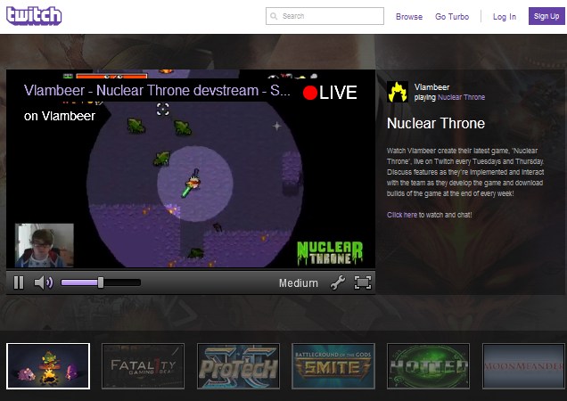Screen dimensions: 567x401
Task: Adjust the player volume slider
Action: point(100,282)
